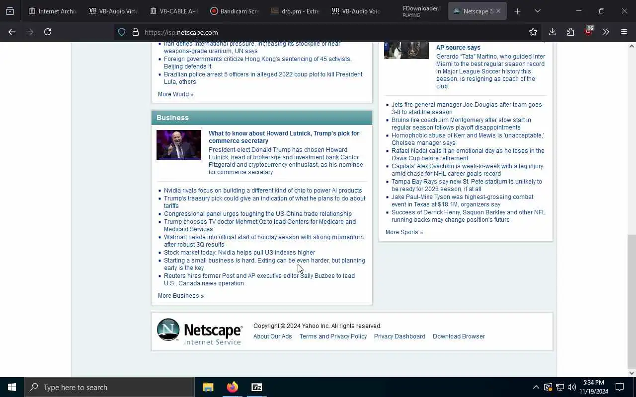This screenshot has width=636, height=397.
Task: Open 7-Zip from the taskbar
Action: point(256,387)
